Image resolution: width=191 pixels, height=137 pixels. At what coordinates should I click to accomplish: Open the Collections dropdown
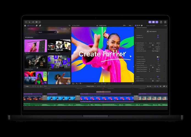(x=31, y=29)
